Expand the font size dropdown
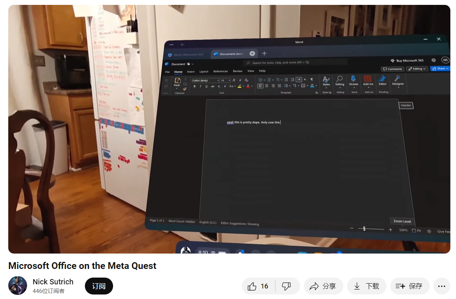 pyautogui.click(x=229, y=80)
